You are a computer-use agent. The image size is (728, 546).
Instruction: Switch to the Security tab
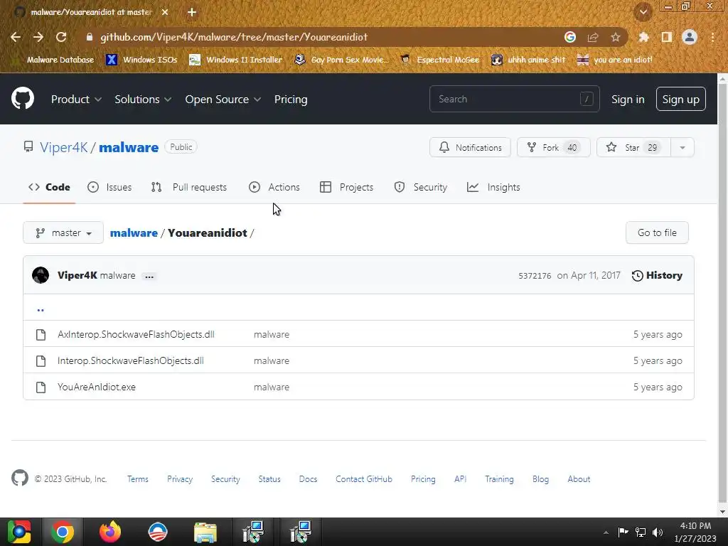pos(421,187)
